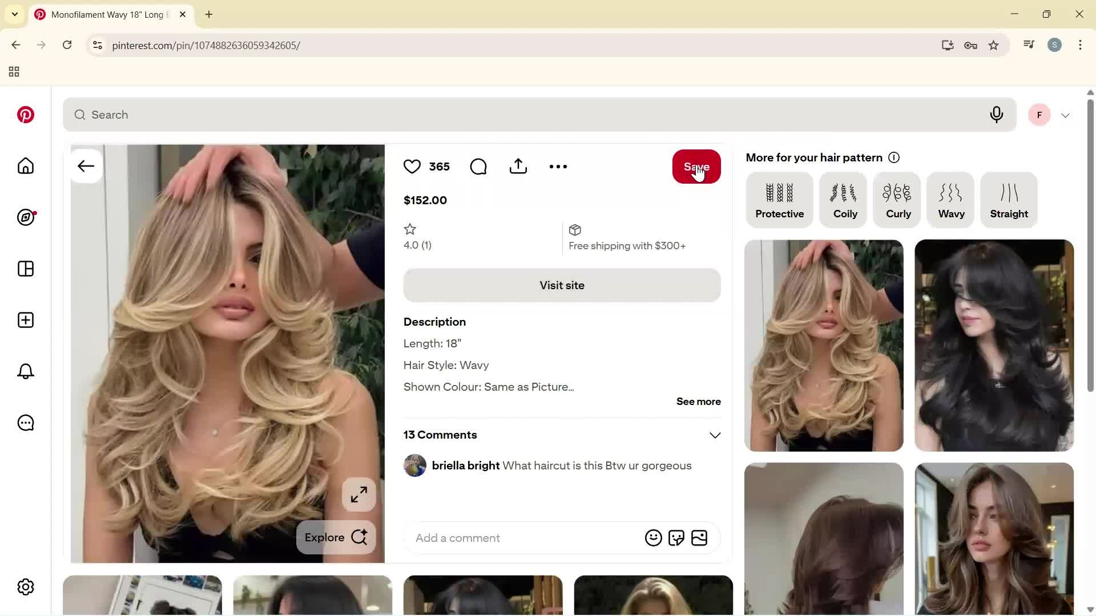The width and height of the screenshot is (1096, 616).
Task: Visit the product site
Action: [x=562, y=285]
